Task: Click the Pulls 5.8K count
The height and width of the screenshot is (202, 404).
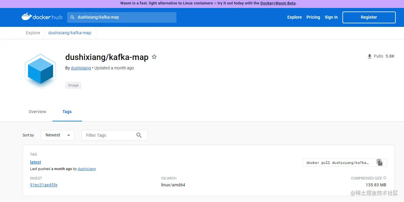Action: (x=384, y=56)
